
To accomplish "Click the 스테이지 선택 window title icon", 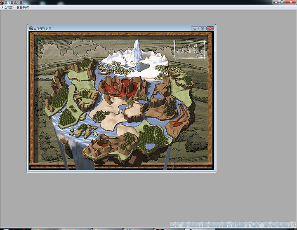I will pyautogui.click(x=31, y=28).
